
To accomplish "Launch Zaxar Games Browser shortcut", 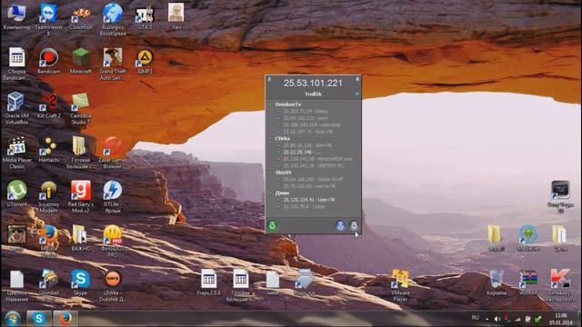I will [x=113, y=153].
